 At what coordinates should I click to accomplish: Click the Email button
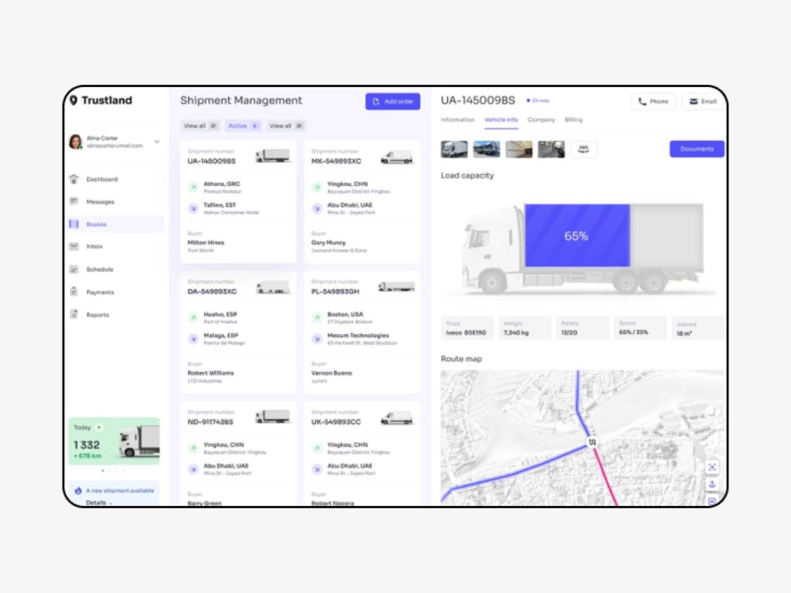pos(703,101)
